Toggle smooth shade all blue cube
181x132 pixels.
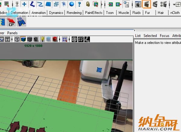point(24,39)
